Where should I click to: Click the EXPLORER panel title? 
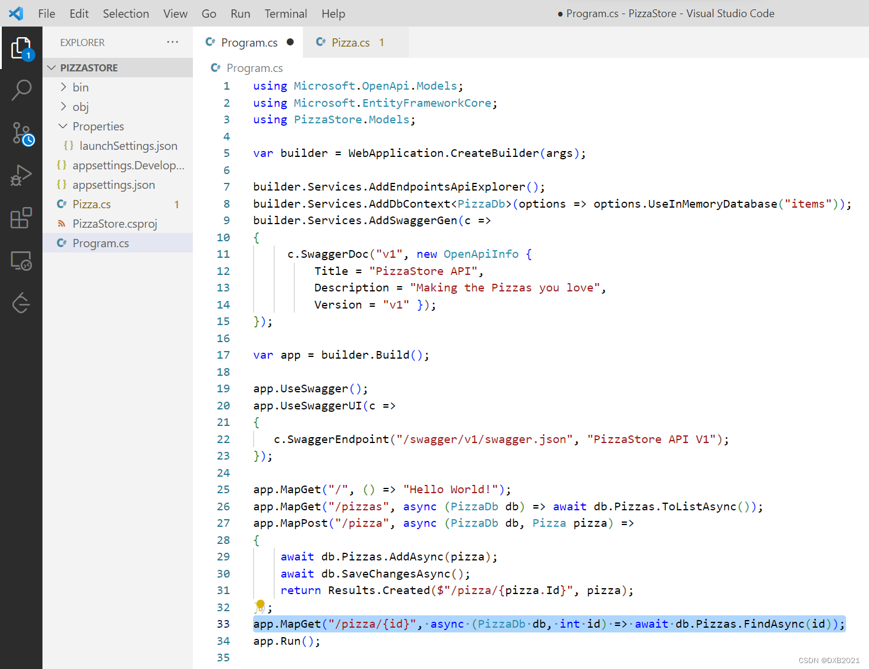coord(83,42)
